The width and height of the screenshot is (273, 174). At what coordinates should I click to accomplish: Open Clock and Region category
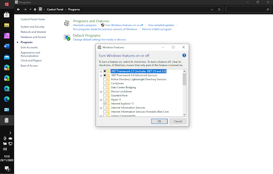[x=31, y=61]
